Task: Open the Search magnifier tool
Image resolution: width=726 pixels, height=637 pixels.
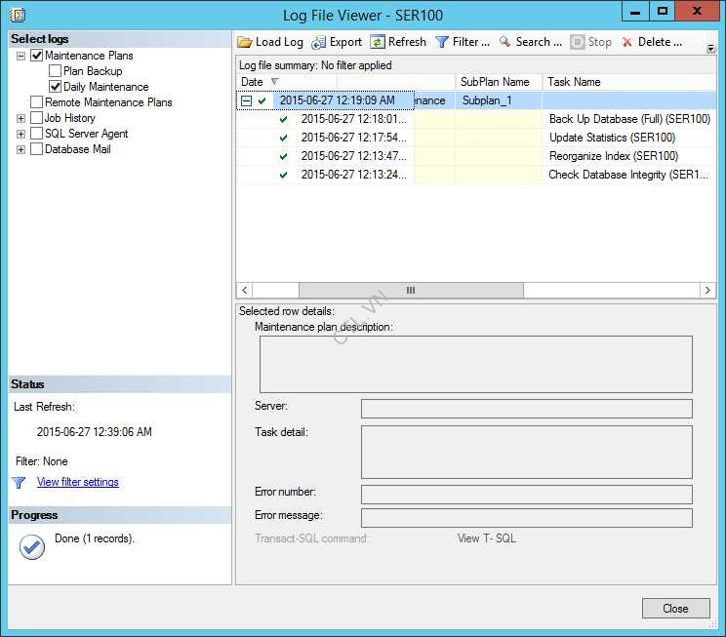Action: (x=505, y=42)
